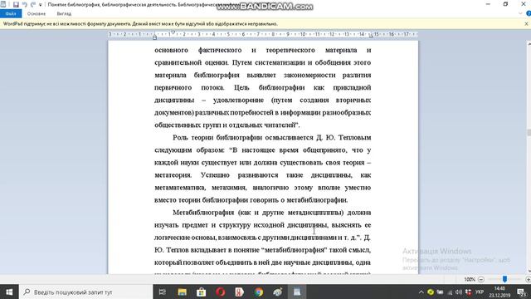Click the zoom out minus button
The width and height of the screenshot is (531, 299).
[481, 279]
